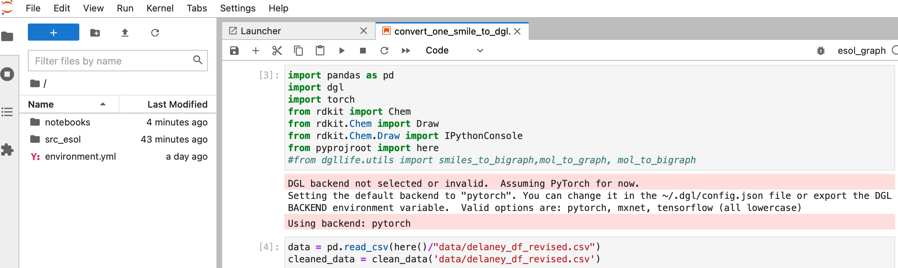Copy the selected cells
Image resolution: width=898 pixels, height=268 pixels.
click(x=299, y=51)
